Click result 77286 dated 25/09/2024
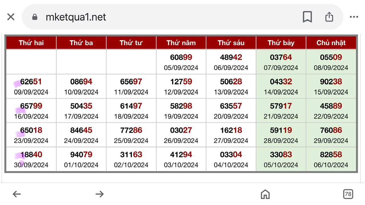Screen dimensions: 365x205 [x=131, y=130]
